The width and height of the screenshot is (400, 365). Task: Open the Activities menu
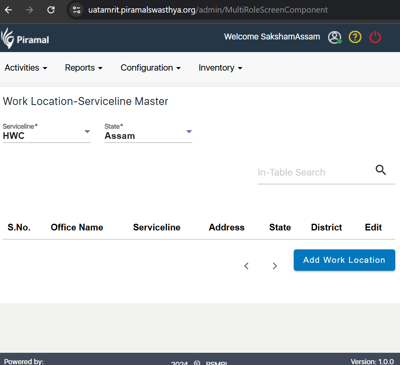[26, 68]
